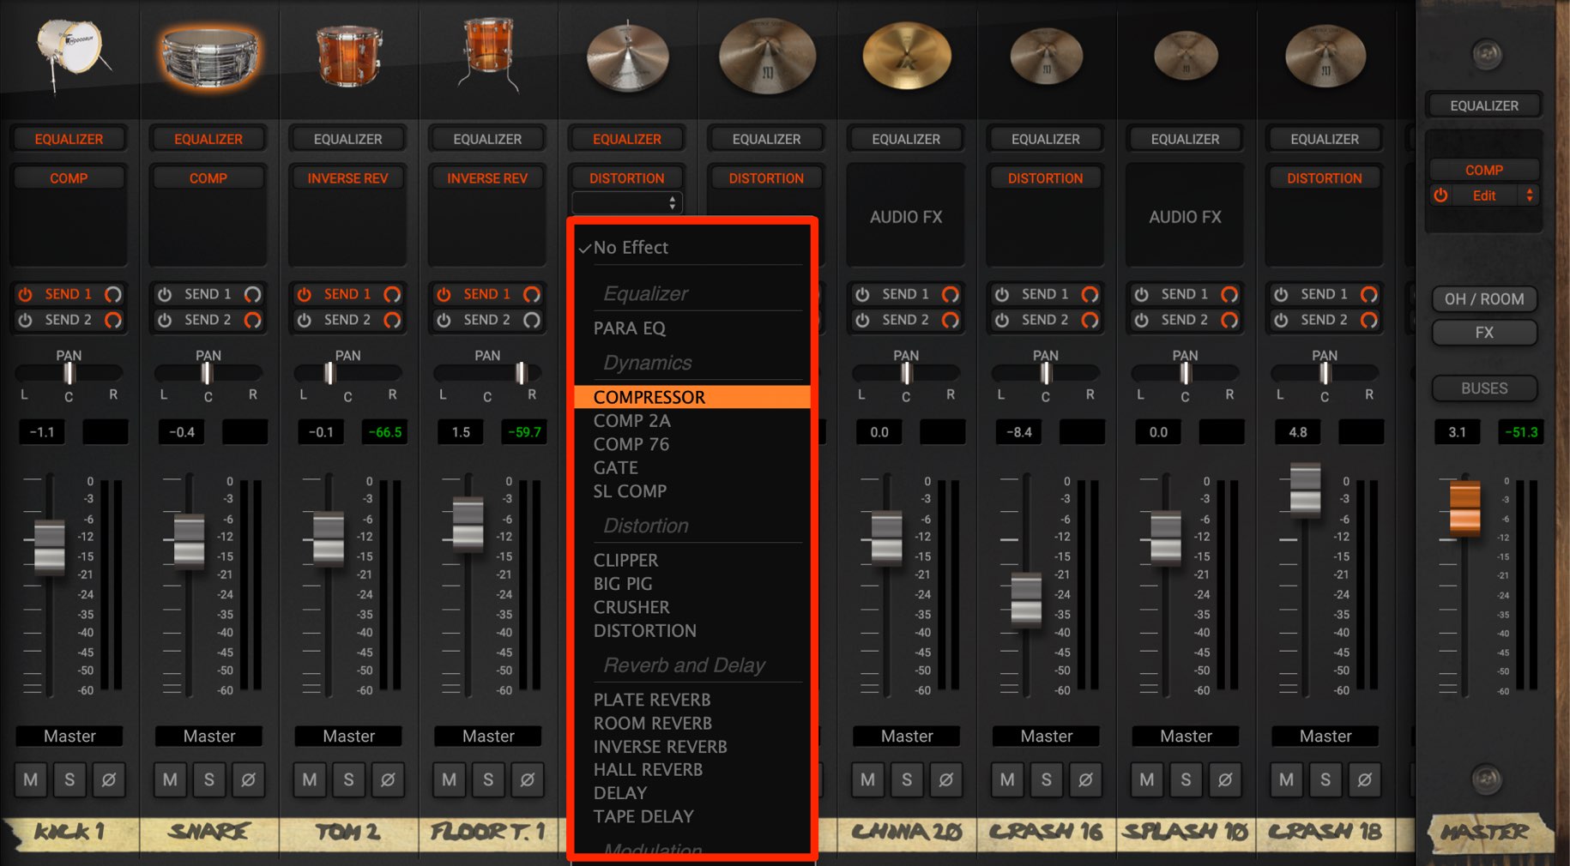The width and height of the screenshot is (1570, 866).
Task: Click Kick 1 volume fader
Action: pos(49,546)
